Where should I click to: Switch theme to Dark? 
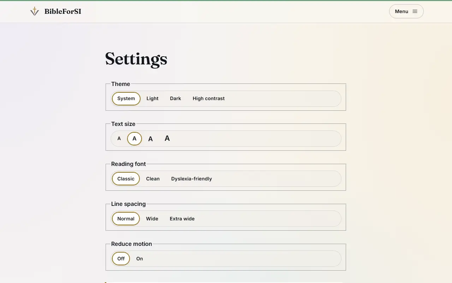click(176, 99)
